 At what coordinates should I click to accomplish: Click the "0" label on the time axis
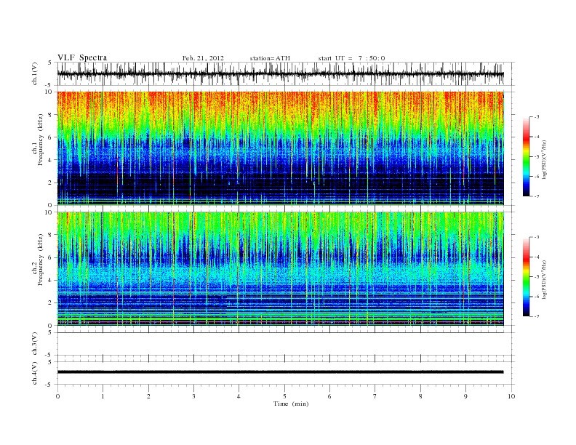tap(57, 396)
